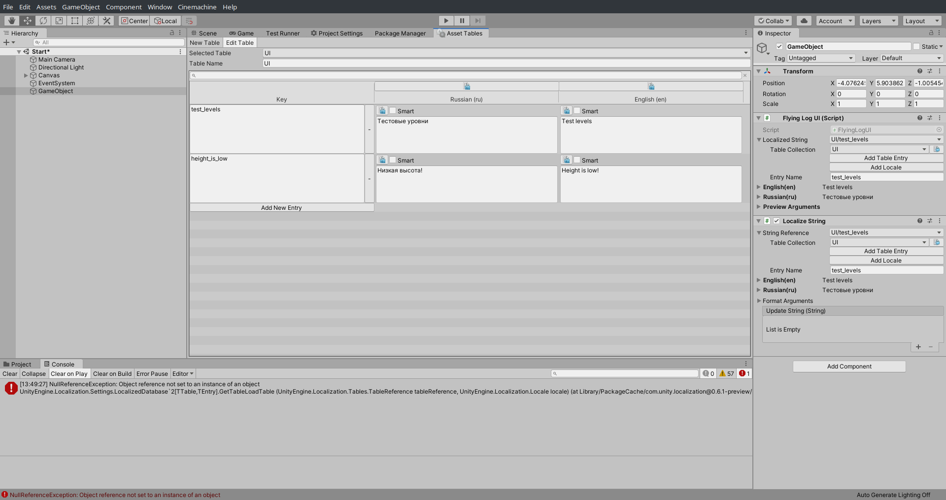Image resolution: width=946 pixels, height=500 pixels.
Task: Toggle the GameObject active checkbox
Action: (x=779, y=47)
